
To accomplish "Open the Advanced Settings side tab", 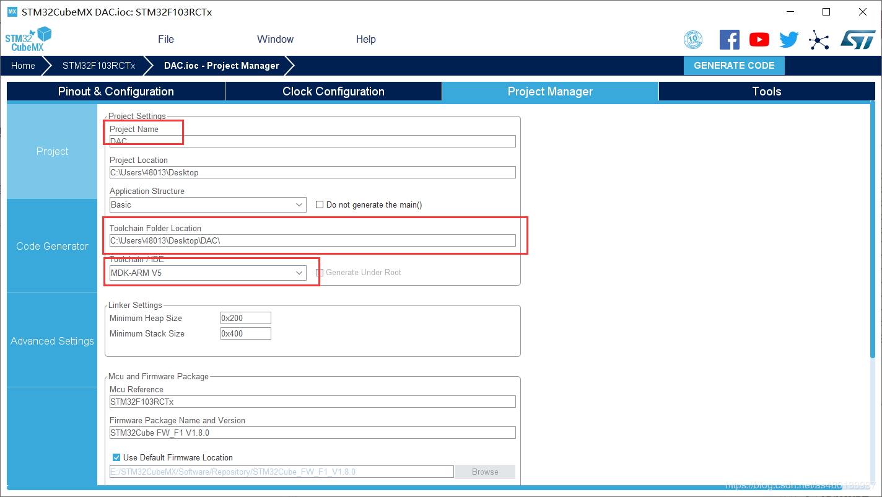I will click(52, 341).
